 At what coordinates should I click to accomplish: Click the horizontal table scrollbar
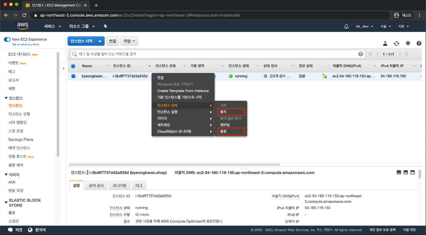[x=174, y=165]
